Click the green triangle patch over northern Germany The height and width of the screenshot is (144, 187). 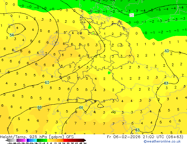90,26
